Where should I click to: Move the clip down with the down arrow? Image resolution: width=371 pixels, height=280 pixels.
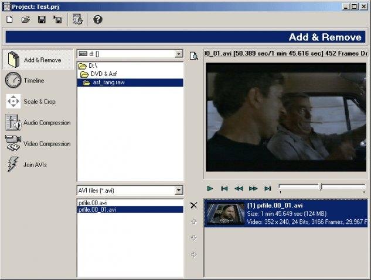[193, 238]
